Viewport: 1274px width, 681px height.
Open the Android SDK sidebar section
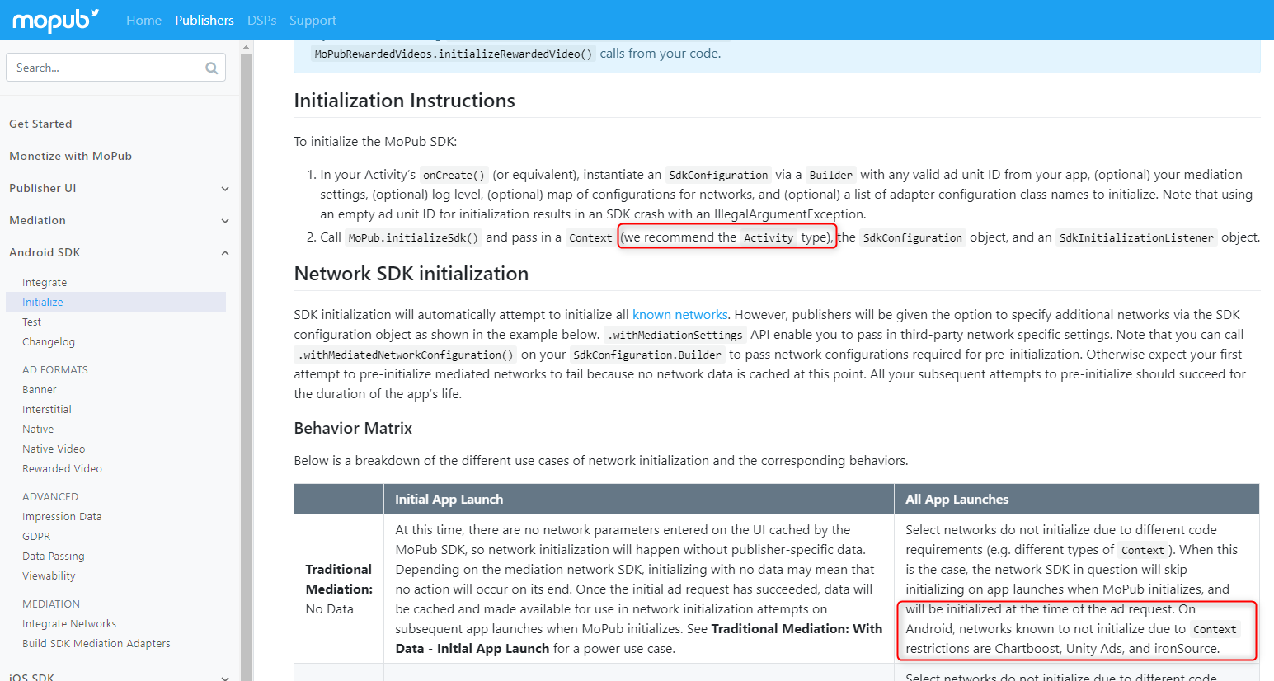[45, 252]
